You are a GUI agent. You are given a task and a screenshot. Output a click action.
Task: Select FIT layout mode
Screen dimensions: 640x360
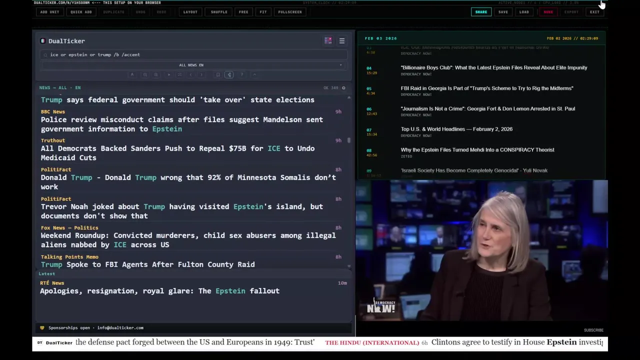click(263, 12)
